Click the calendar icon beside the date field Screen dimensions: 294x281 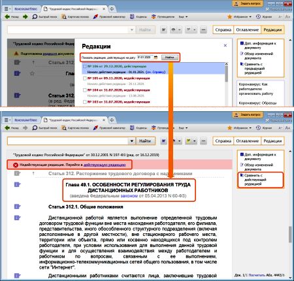(x=156, y=58)
